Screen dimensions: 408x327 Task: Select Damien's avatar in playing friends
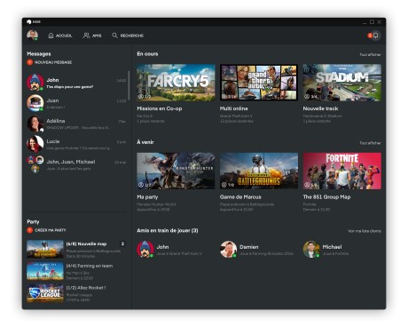tap(228, 249)
